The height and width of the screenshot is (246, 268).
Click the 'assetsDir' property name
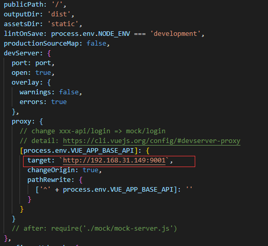22,24
